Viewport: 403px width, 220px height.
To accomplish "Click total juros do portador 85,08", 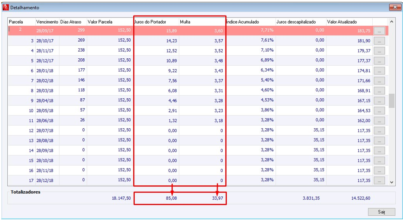I will pos(171,198).
